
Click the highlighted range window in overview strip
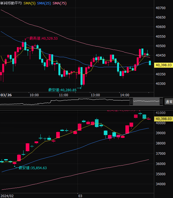(x=146, y=101)
